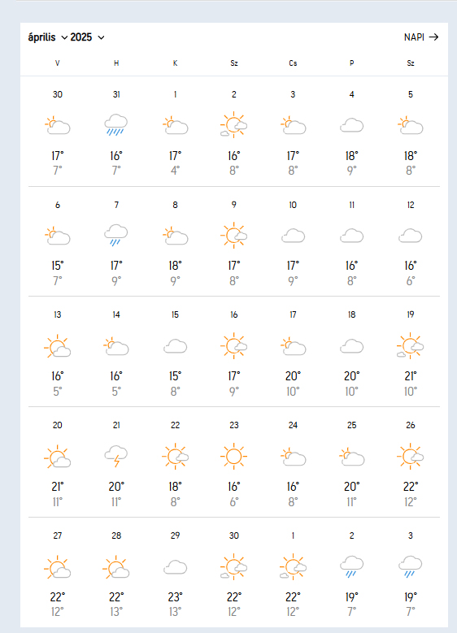Viewport: 457px width, 633px height.
Task: Click the rain icon for March 31
Action: [116, 125]
